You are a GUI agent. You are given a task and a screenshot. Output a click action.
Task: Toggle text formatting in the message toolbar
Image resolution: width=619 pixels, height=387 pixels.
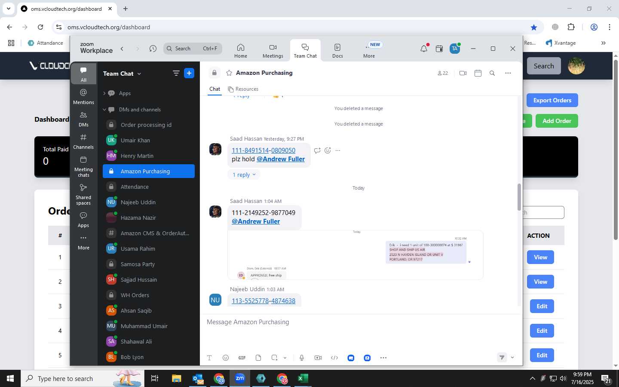pos(209,358)
